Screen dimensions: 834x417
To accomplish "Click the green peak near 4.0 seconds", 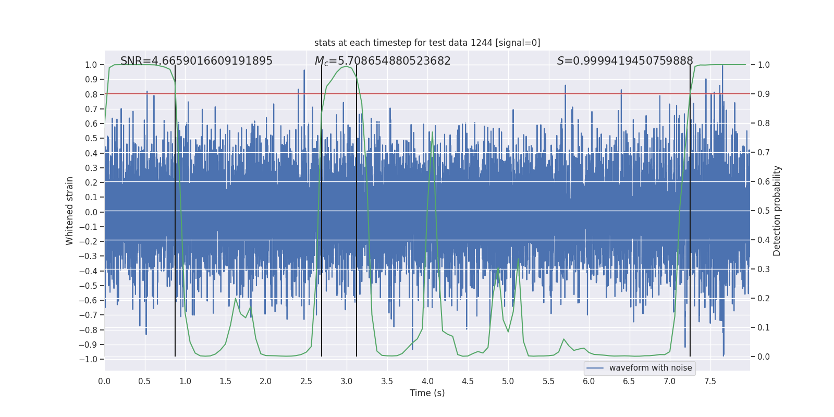I will pyautogui.click(x=432, y=132).
